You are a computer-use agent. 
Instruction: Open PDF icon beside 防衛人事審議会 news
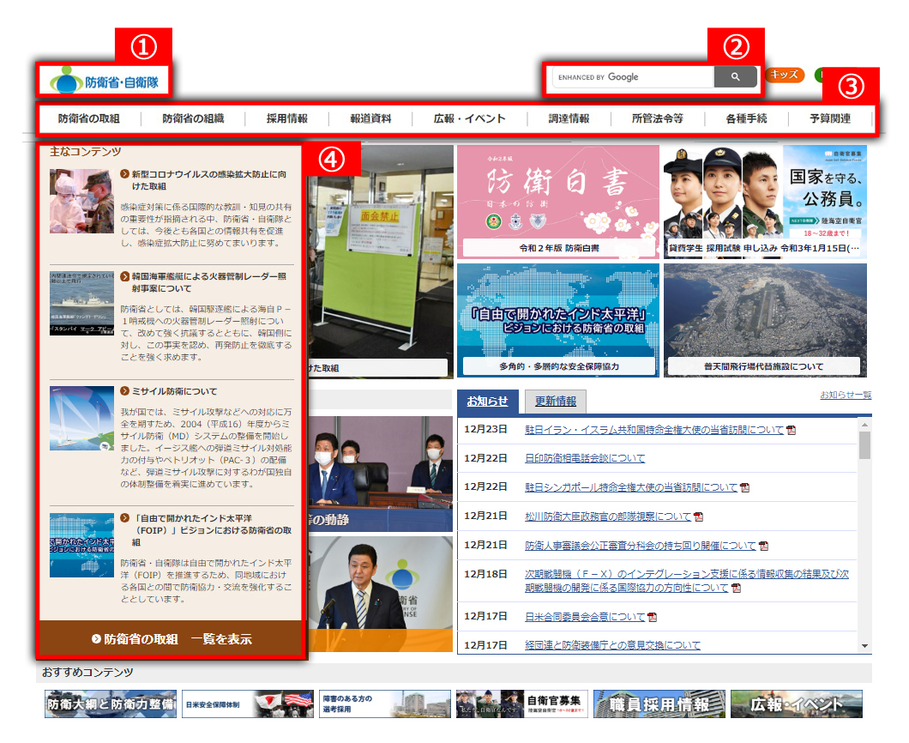763,546
